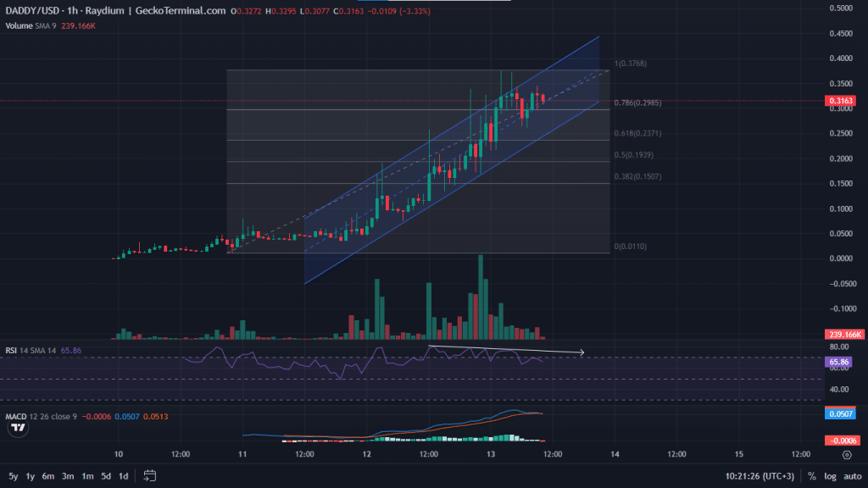Viewport: 868px width, 488px height.
Task: Click the MACD histogram tag -0.0006
Action: [839, 441]
